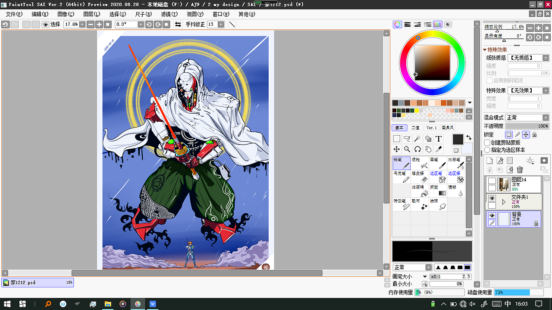Delete layer with trash can icon
Screen dimensions: 552x310
[520, 170]
